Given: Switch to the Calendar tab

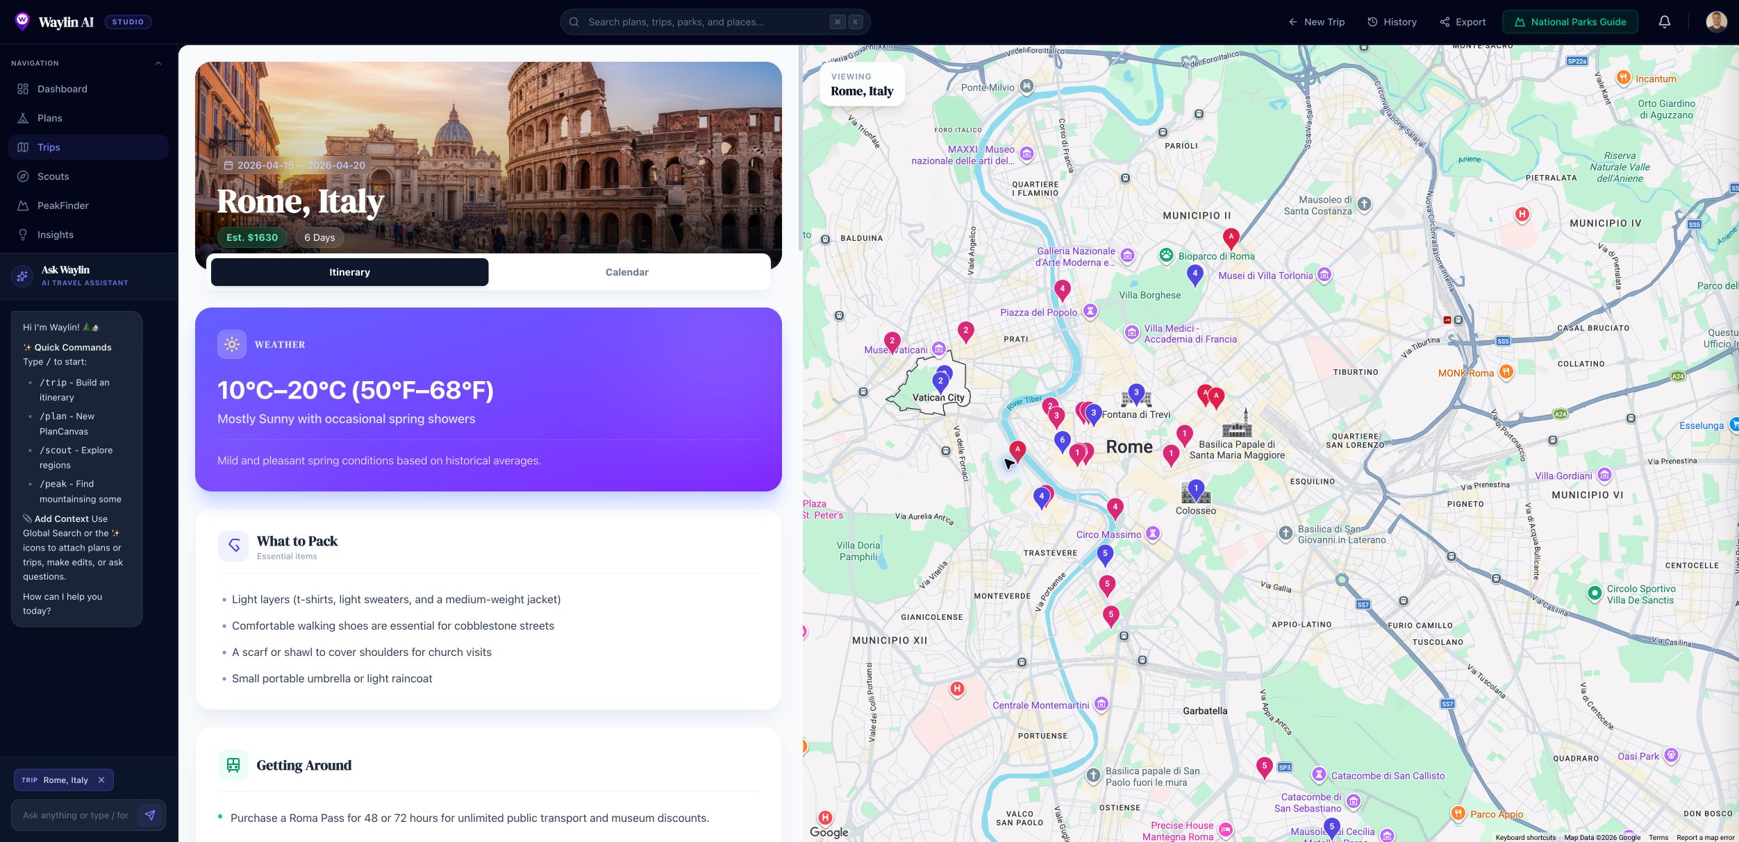Looking at the screenshot, I should pyautogui.click(x=626, y=272).
